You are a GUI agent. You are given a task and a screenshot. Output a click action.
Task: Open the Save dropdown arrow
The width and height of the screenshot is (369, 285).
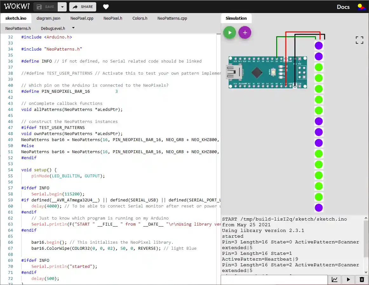pos(62,7)
